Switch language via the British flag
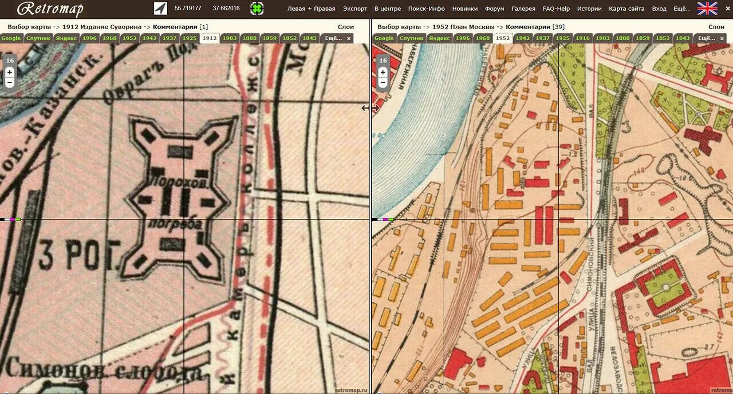Image resolution: width=733 pixels, height=394 pixels. click(707, 9)
